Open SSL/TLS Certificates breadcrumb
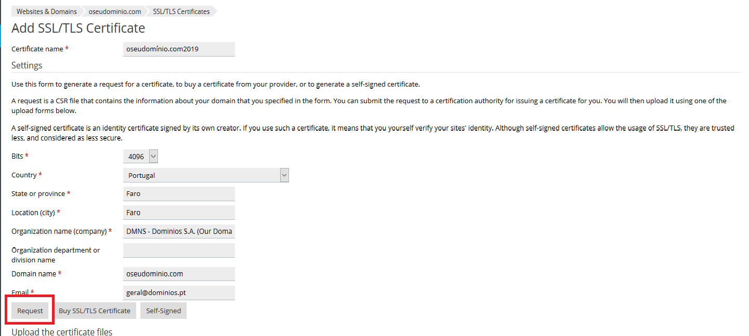 coord(181,11)
